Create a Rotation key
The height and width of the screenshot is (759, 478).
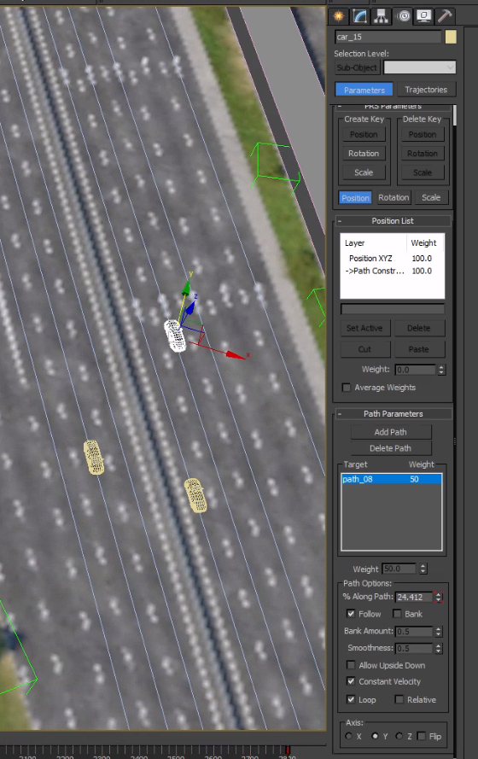click(x=364, y=154)
